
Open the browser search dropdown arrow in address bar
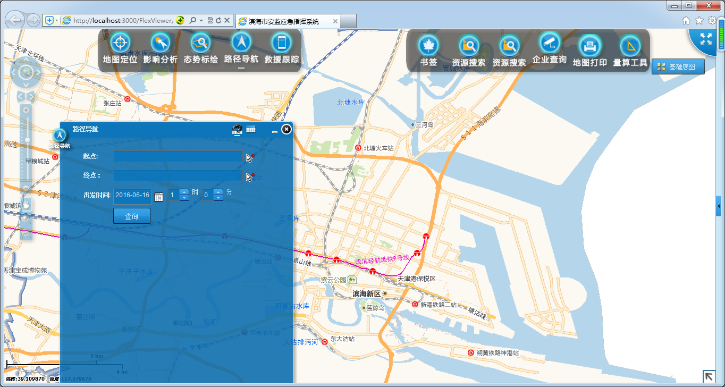(x=201, y=20)
